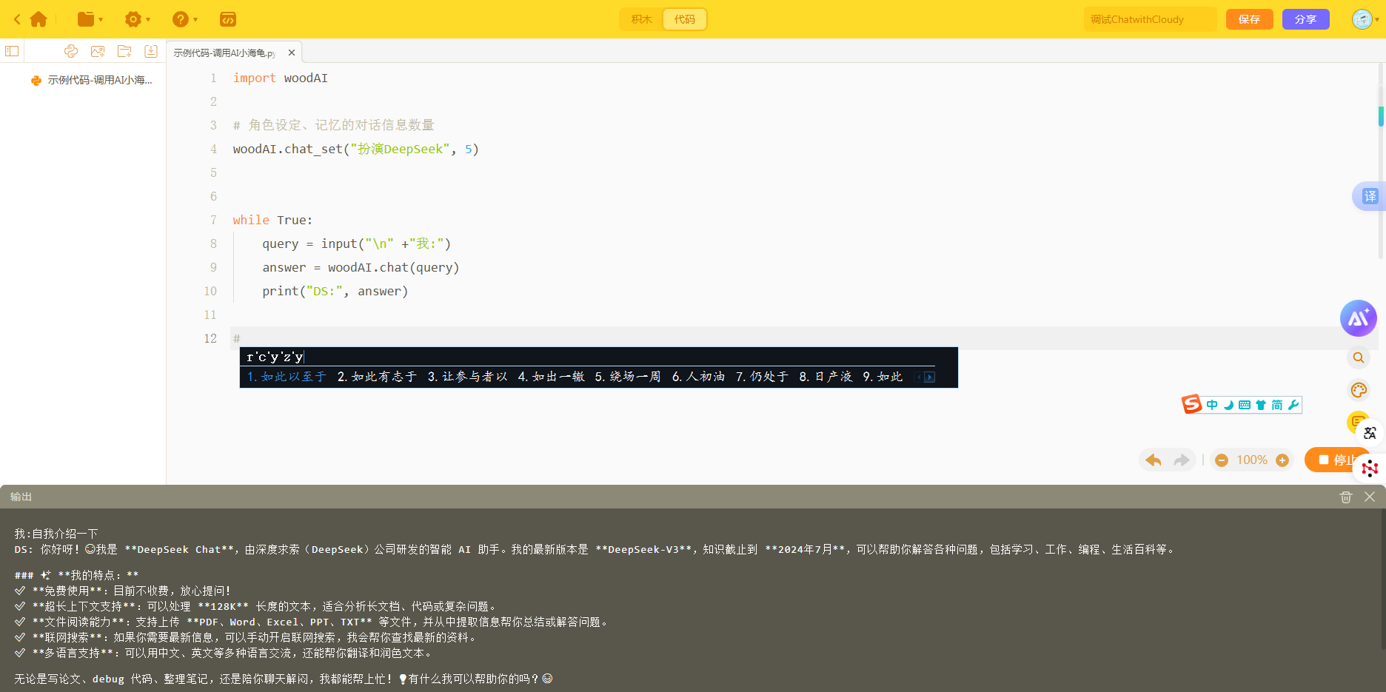Image resolution: width=1386 pixels, height=692 pixels.
Task: Open Sogou wrench tools icon
Action: point(1293,405)
